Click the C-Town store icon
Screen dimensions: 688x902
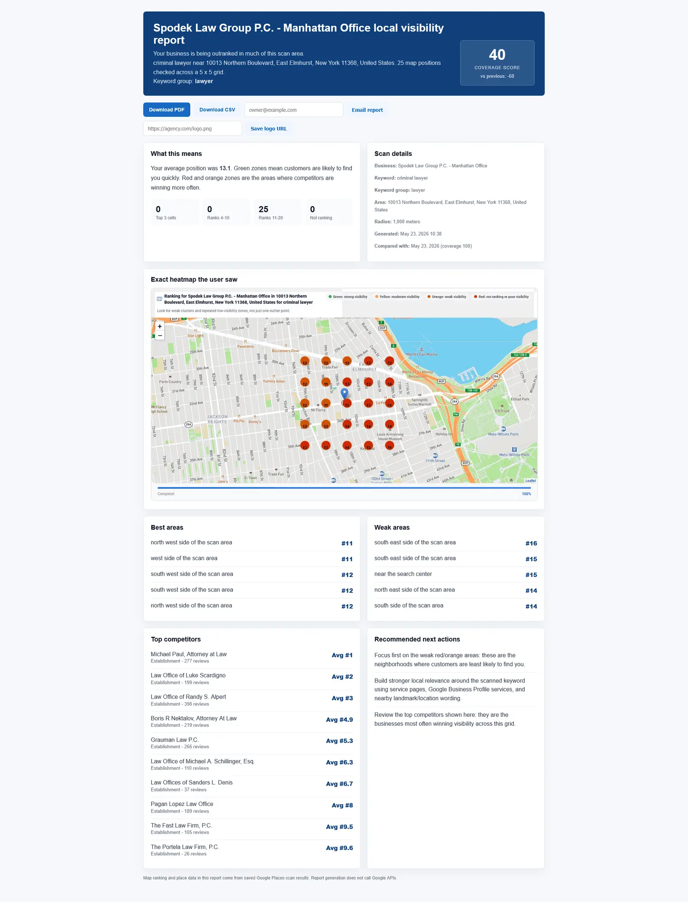pos(250,473)
